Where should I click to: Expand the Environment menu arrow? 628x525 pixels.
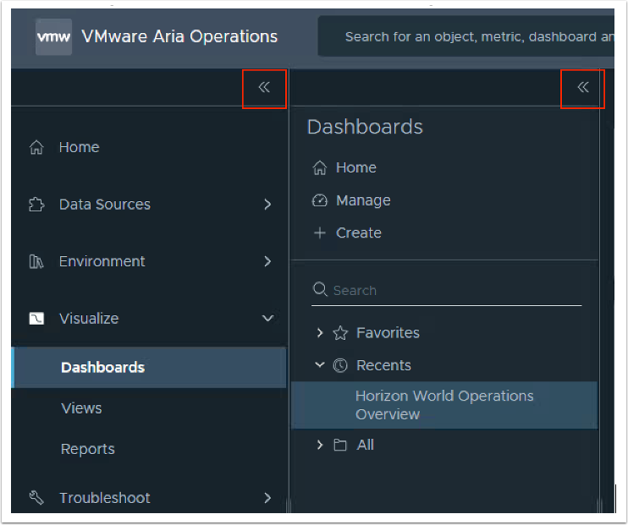pos(267,262)
